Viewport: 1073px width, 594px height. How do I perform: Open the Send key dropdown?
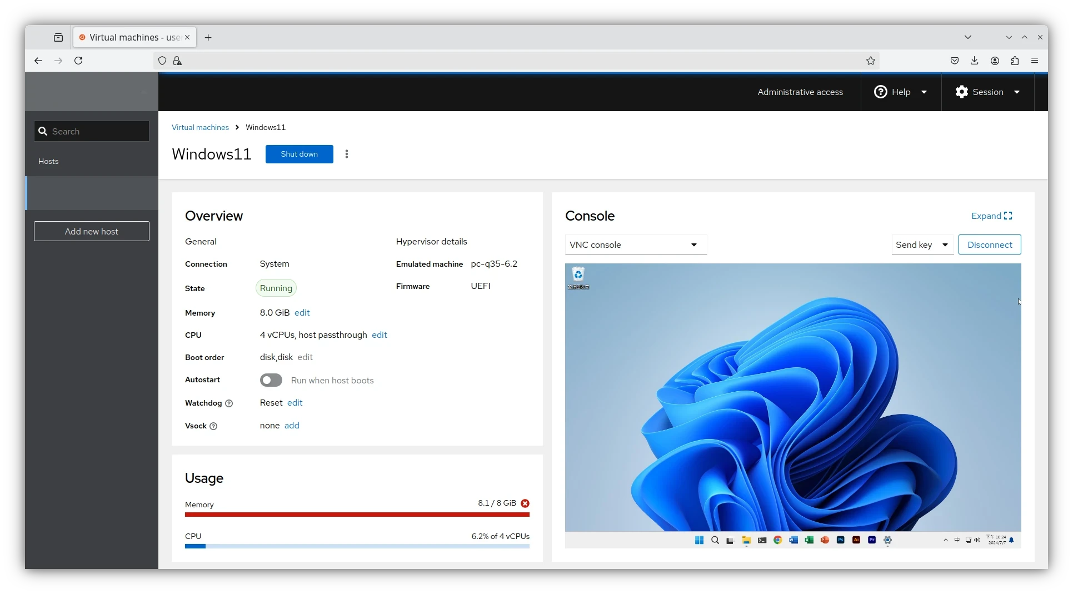click(x=922, y=245)
